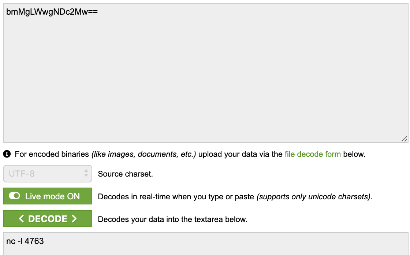Open the 'file decode form' link

pos(313,154)
